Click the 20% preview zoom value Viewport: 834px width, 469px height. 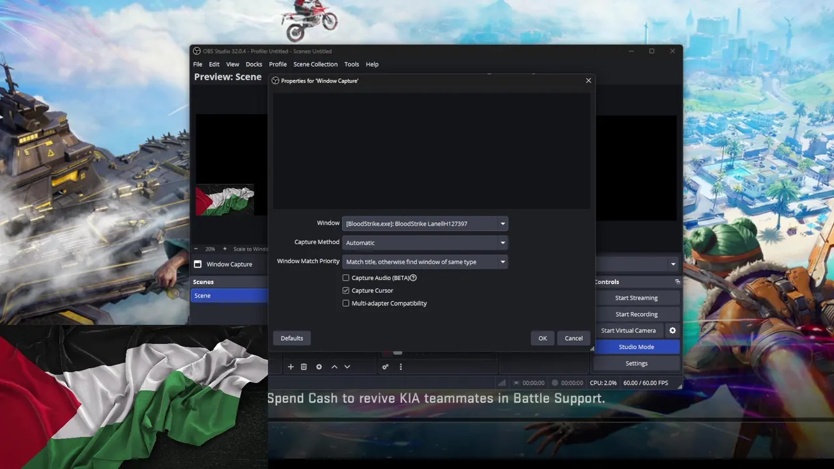pos(210,249)
